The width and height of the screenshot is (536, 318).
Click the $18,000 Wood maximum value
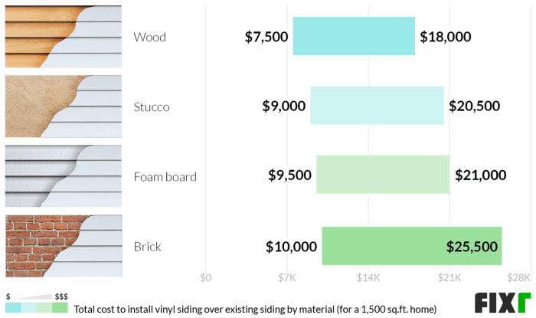click(x=446, y=37)
